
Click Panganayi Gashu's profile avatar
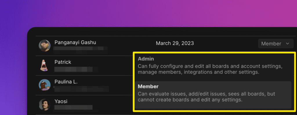[x=45, y=46]
